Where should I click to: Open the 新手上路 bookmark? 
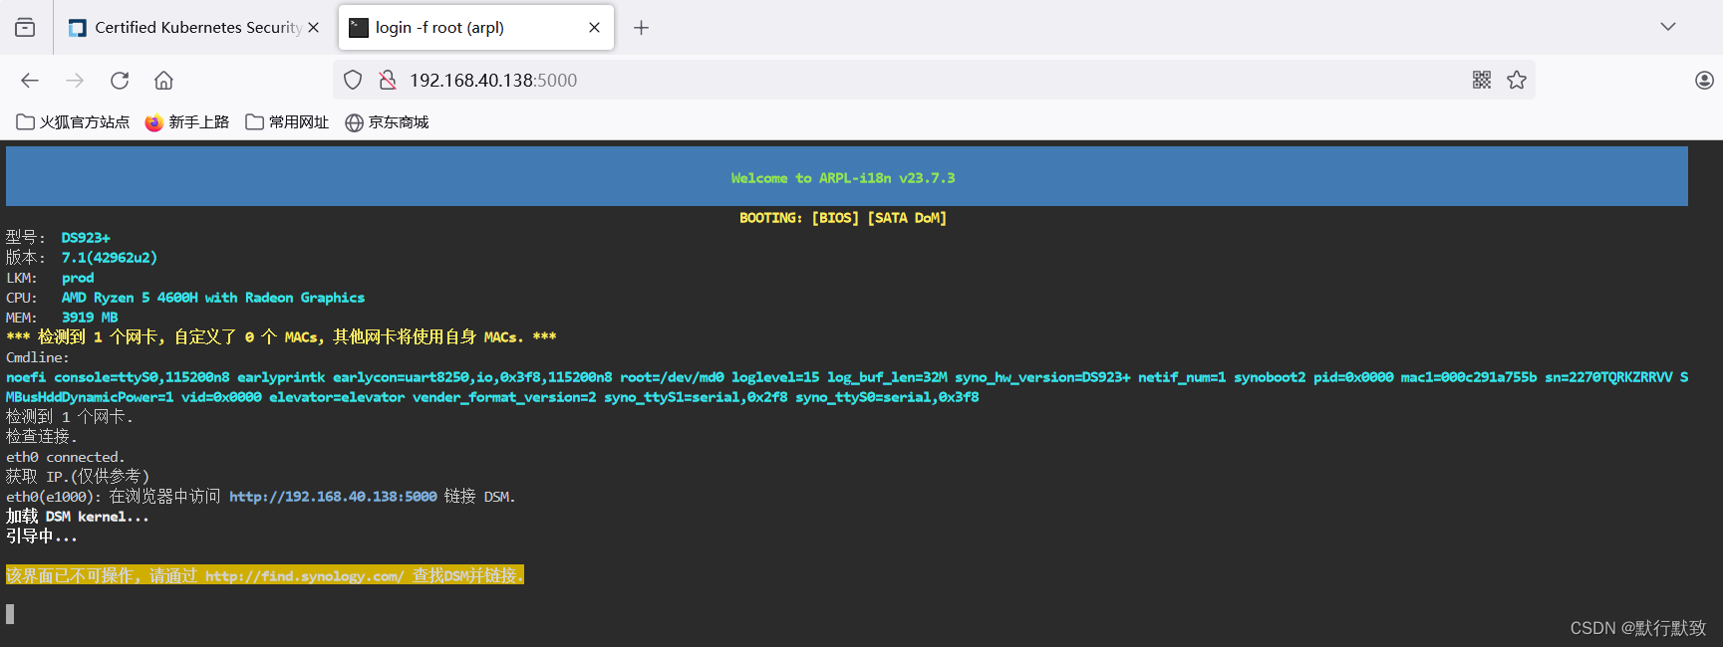187,121
